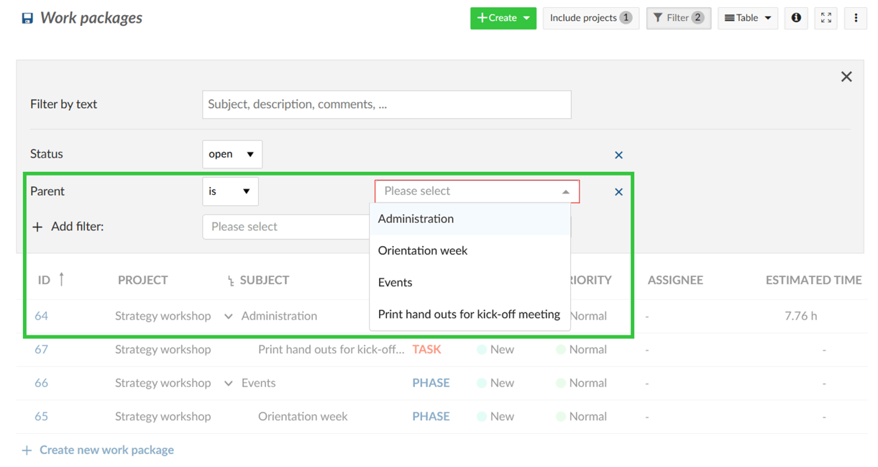This screenshot has height=467, width=878.
Task: Choose Events in the dropdown list
Action: (x=395, y=282)
